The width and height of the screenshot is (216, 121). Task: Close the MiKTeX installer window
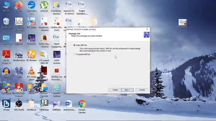(x=147, y=29)
